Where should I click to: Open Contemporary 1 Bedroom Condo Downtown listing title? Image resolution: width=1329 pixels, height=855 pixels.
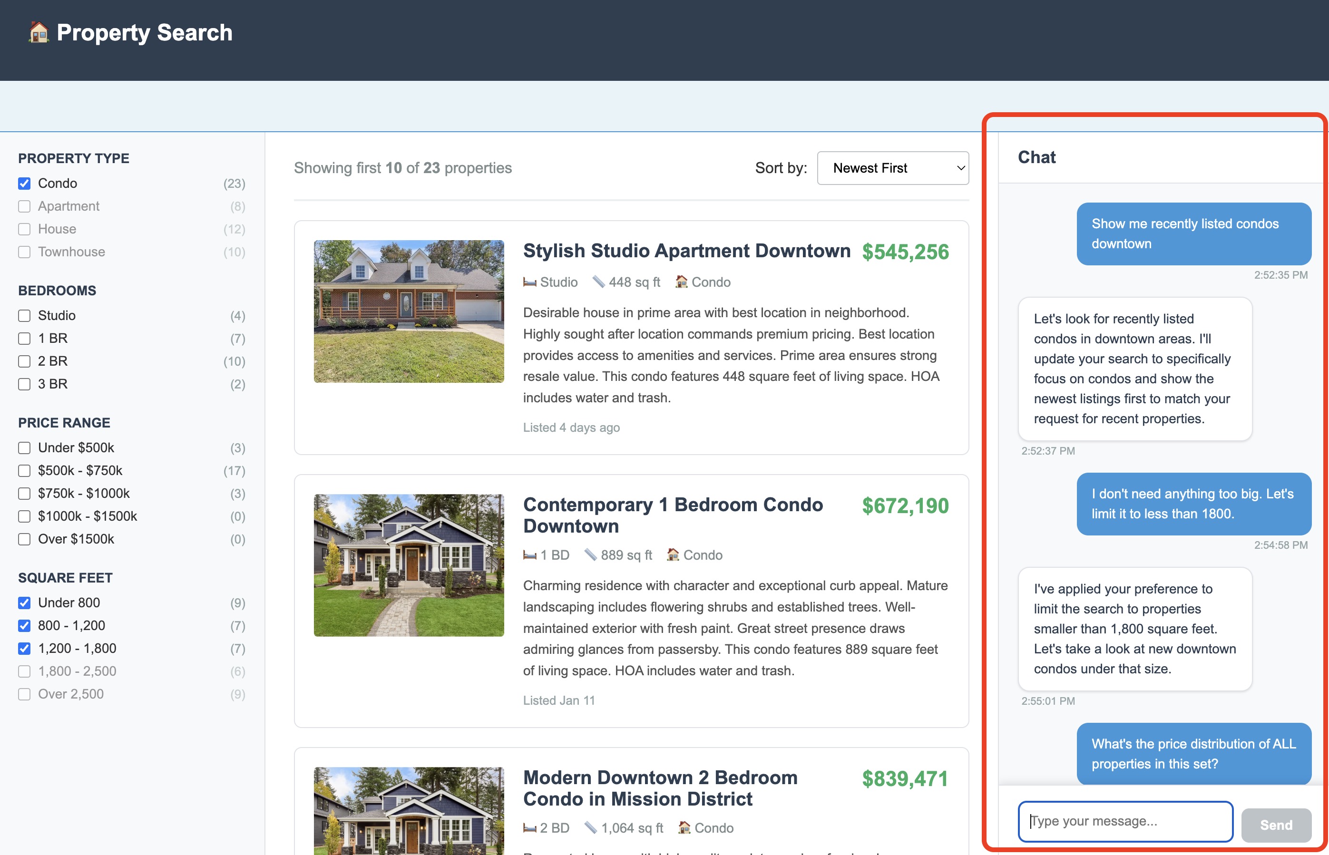[673, 515]
